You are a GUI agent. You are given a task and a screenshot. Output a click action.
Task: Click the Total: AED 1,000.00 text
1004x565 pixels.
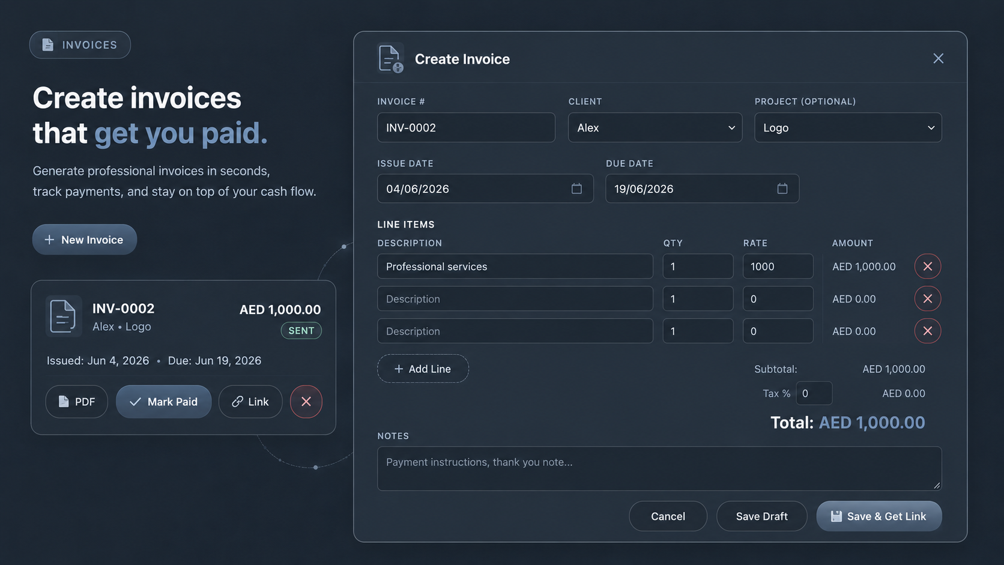tap(847, 423)
